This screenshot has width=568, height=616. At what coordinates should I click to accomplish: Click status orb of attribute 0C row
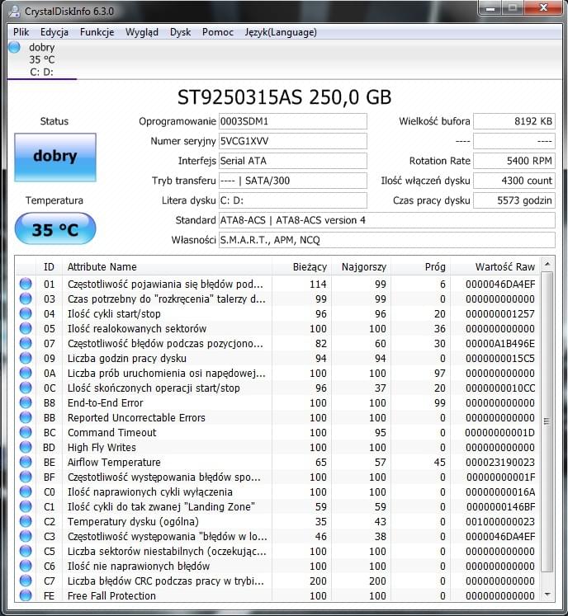[x=26, y=388]
